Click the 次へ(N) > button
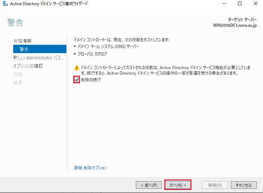The width and height of the screenshot is (263, 193). [x=178, y=185]
